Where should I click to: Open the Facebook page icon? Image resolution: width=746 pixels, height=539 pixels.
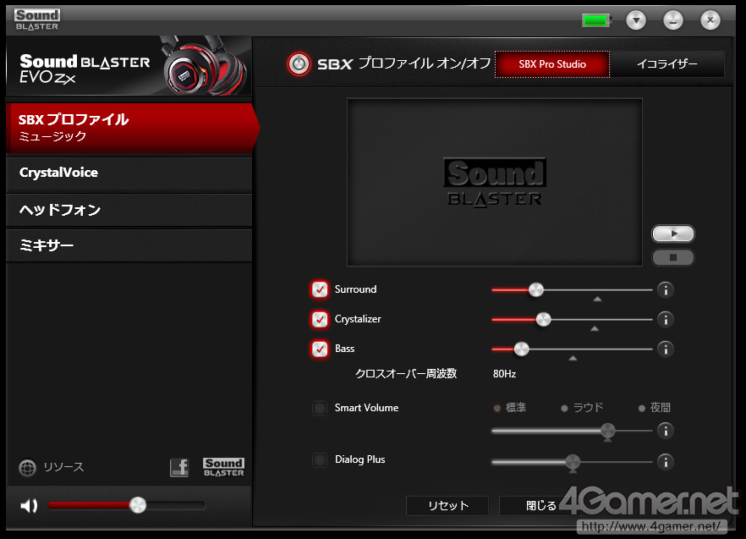pyautogui.click(x=179, y=468)
